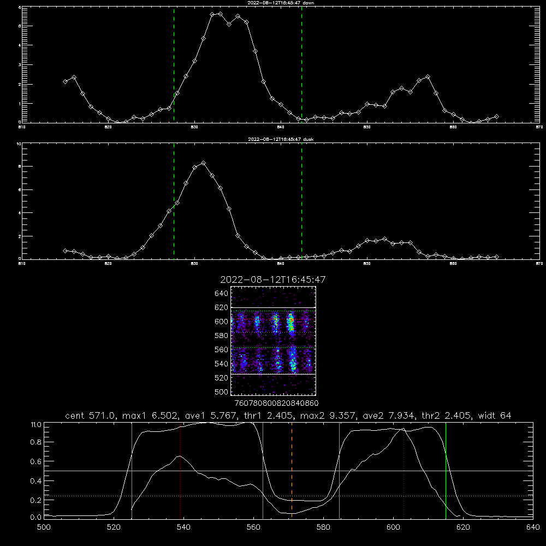Click the 'widt 64' value in stats line
The width and height of the screenshot is (546, 546).
tap(495, 416)
